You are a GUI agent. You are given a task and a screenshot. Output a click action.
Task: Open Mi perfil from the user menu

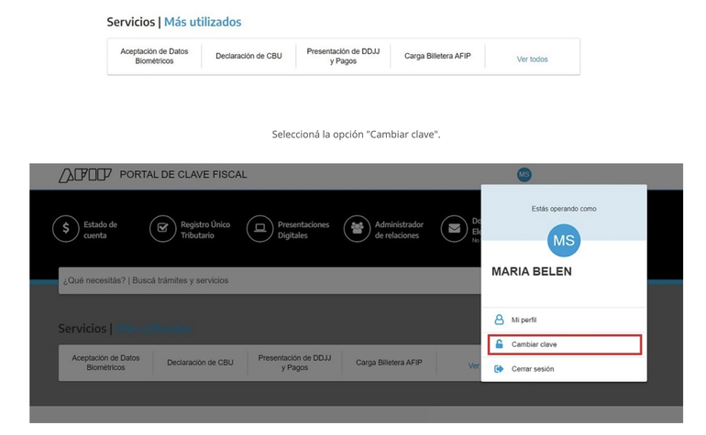pyautogui.click(x=524, y=320)
